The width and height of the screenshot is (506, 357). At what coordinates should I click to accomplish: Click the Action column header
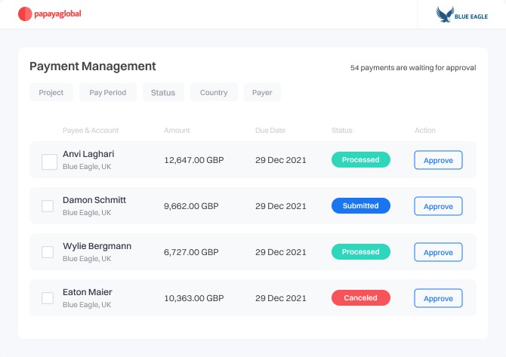(x=425, y=131)
